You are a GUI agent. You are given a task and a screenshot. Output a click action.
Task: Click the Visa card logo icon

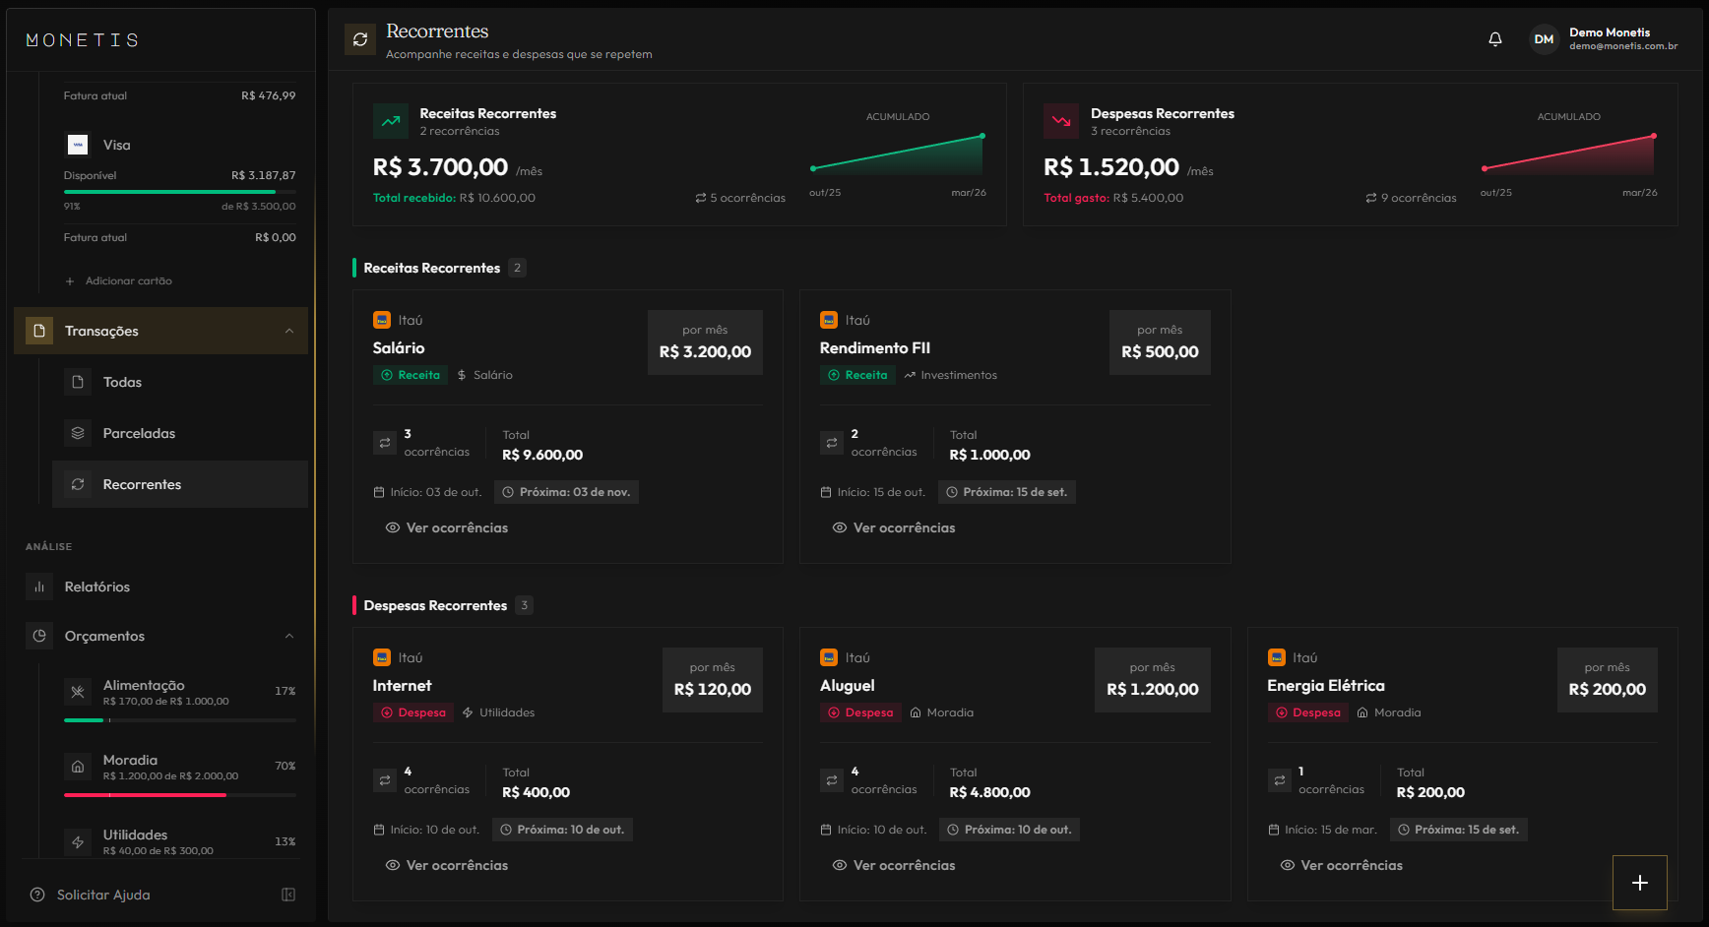78,145
